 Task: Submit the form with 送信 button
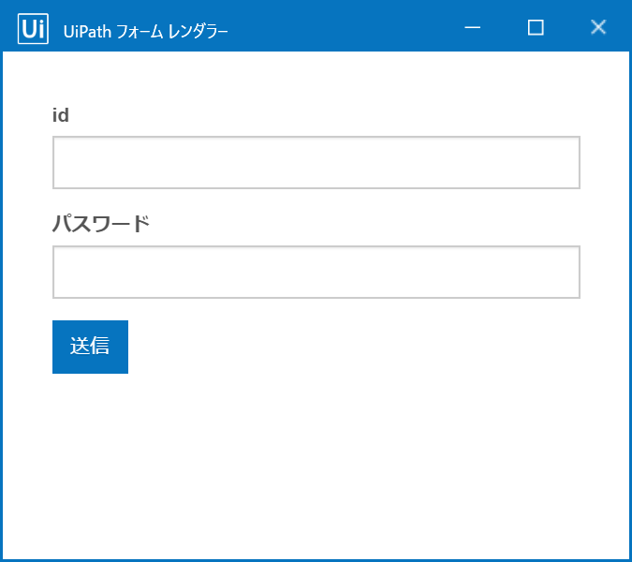pos(90,347)
